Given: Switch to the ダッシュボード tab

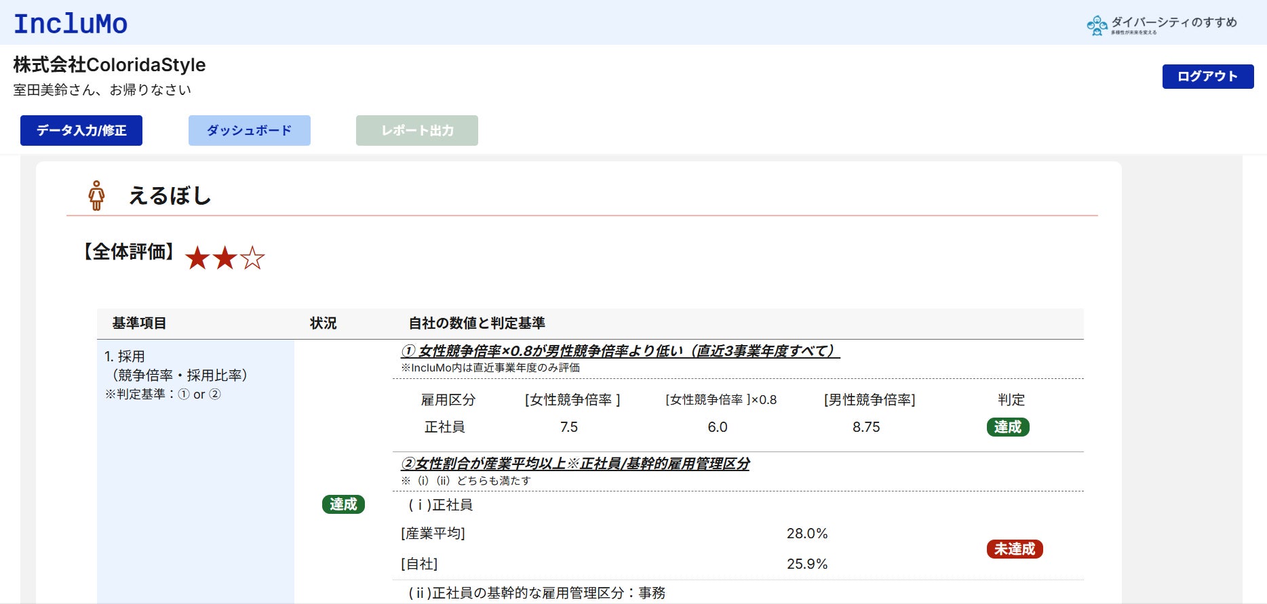Looking at the screenshot, I should tap(250, 130).
